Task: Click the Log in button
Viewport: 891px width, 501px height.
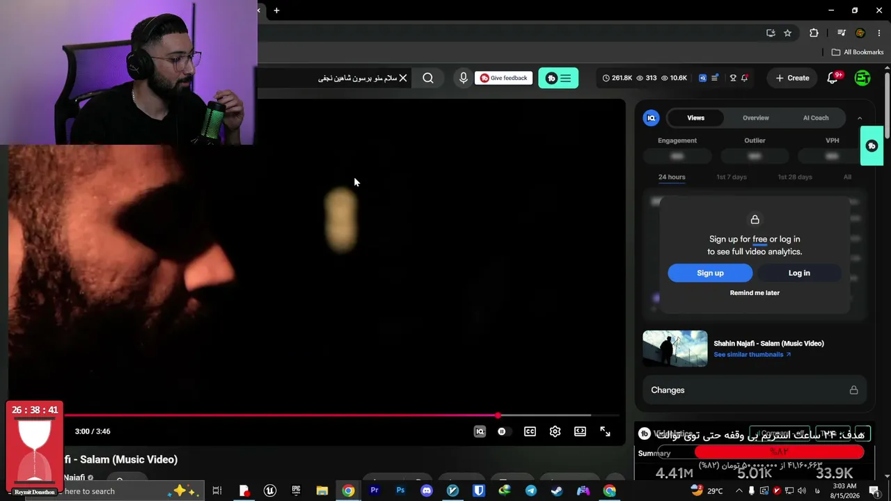Action: pos(799,273)
